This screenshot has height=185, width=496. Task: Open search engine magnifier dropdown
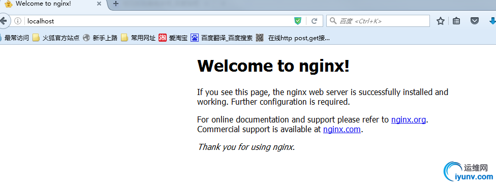[333, 21]
